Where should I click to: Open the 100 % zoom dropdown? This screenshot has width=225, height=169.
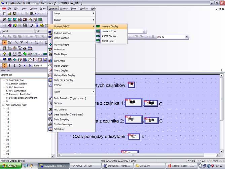pos(187,37)
